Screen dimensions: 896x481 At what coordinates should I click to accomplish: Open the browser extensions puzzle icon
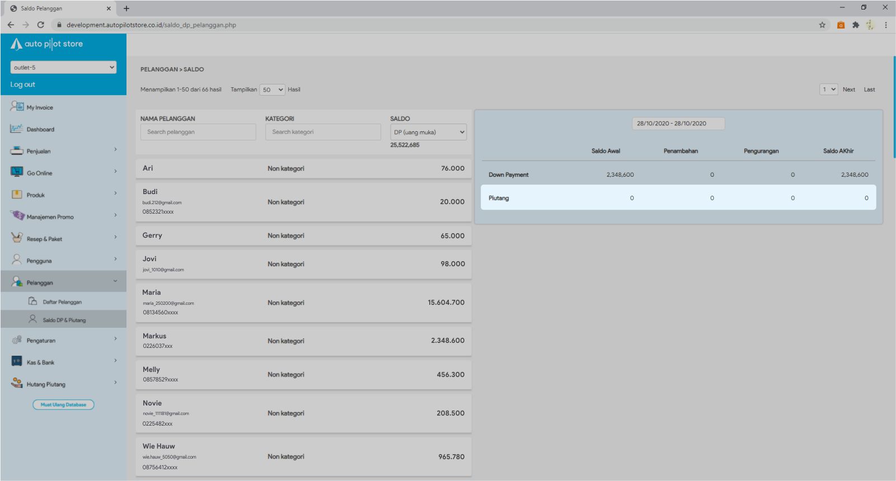(x=855, y=25)
